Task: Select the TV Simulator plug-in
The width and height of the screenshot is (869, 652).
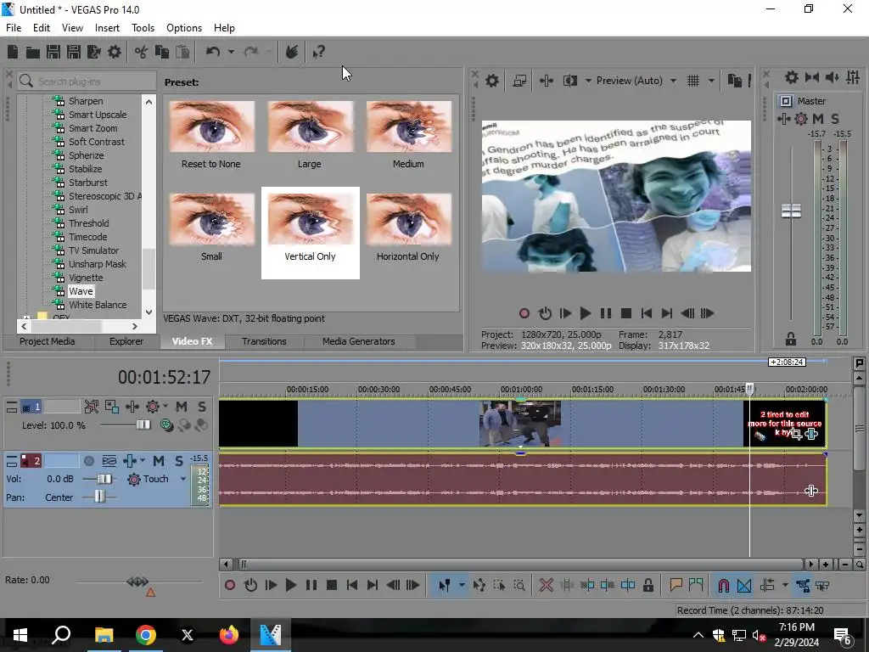Action: coord(93,250)
